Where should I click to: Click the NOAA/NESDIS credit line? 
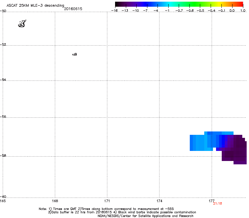[x=145, y=216]
